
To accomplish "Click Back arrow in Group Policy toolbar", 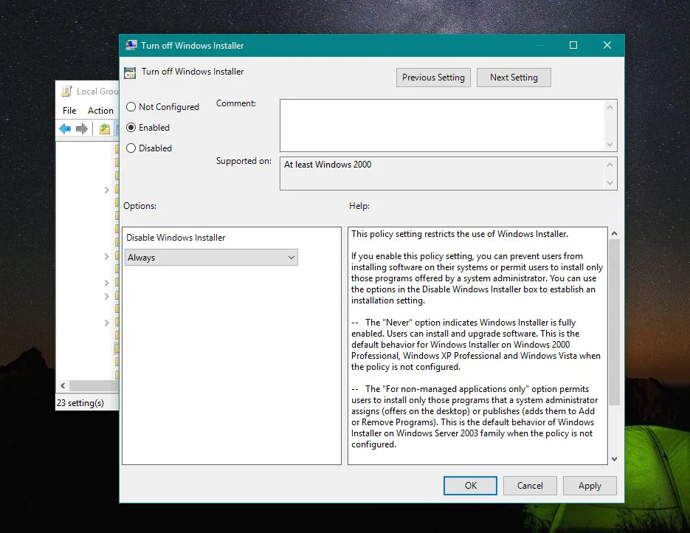I will 65,128.
